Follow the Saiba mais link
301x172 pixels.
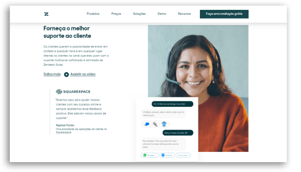pyautogui.click(x=52, y=74)
